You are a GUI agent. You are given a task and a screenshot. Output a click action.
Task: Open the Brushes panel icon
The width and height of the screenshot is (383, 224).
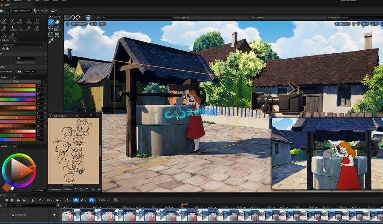(12, 35)
